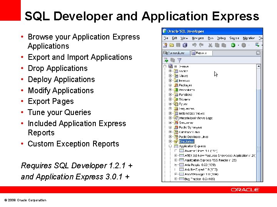Select the Directories tree item
The image size is (277, 207).
(186, 141)
